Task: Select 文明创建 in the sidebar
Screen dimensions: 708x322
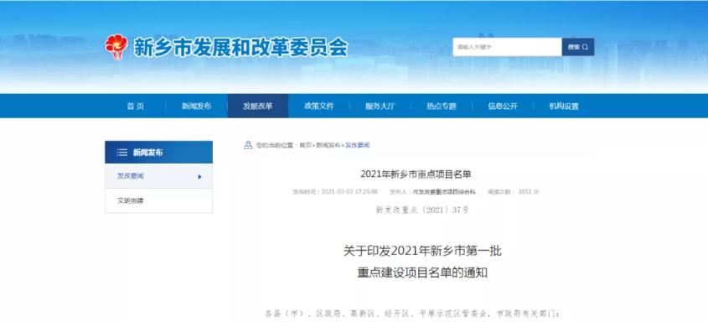Action: click(158, 201)
